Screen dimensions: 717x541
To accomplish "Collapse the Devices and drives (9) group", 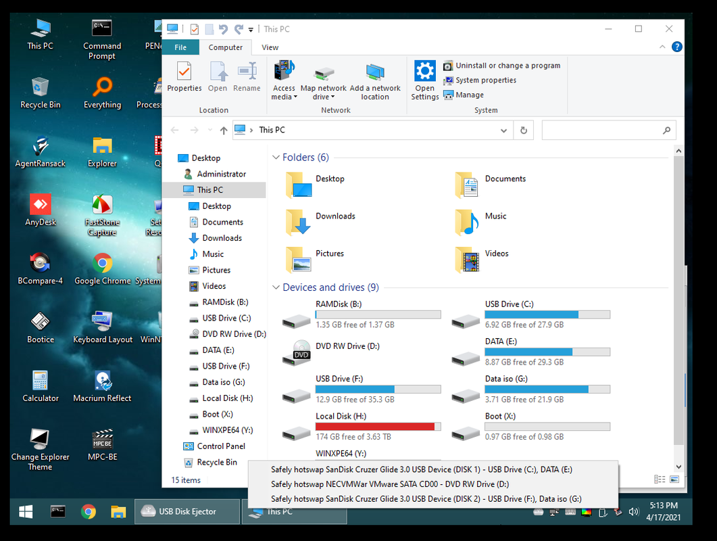I will [x=276, y=287].
